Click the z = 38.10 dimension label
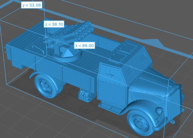Image resolution: width=193 pixels, height=138 pixels. (54, 24)
